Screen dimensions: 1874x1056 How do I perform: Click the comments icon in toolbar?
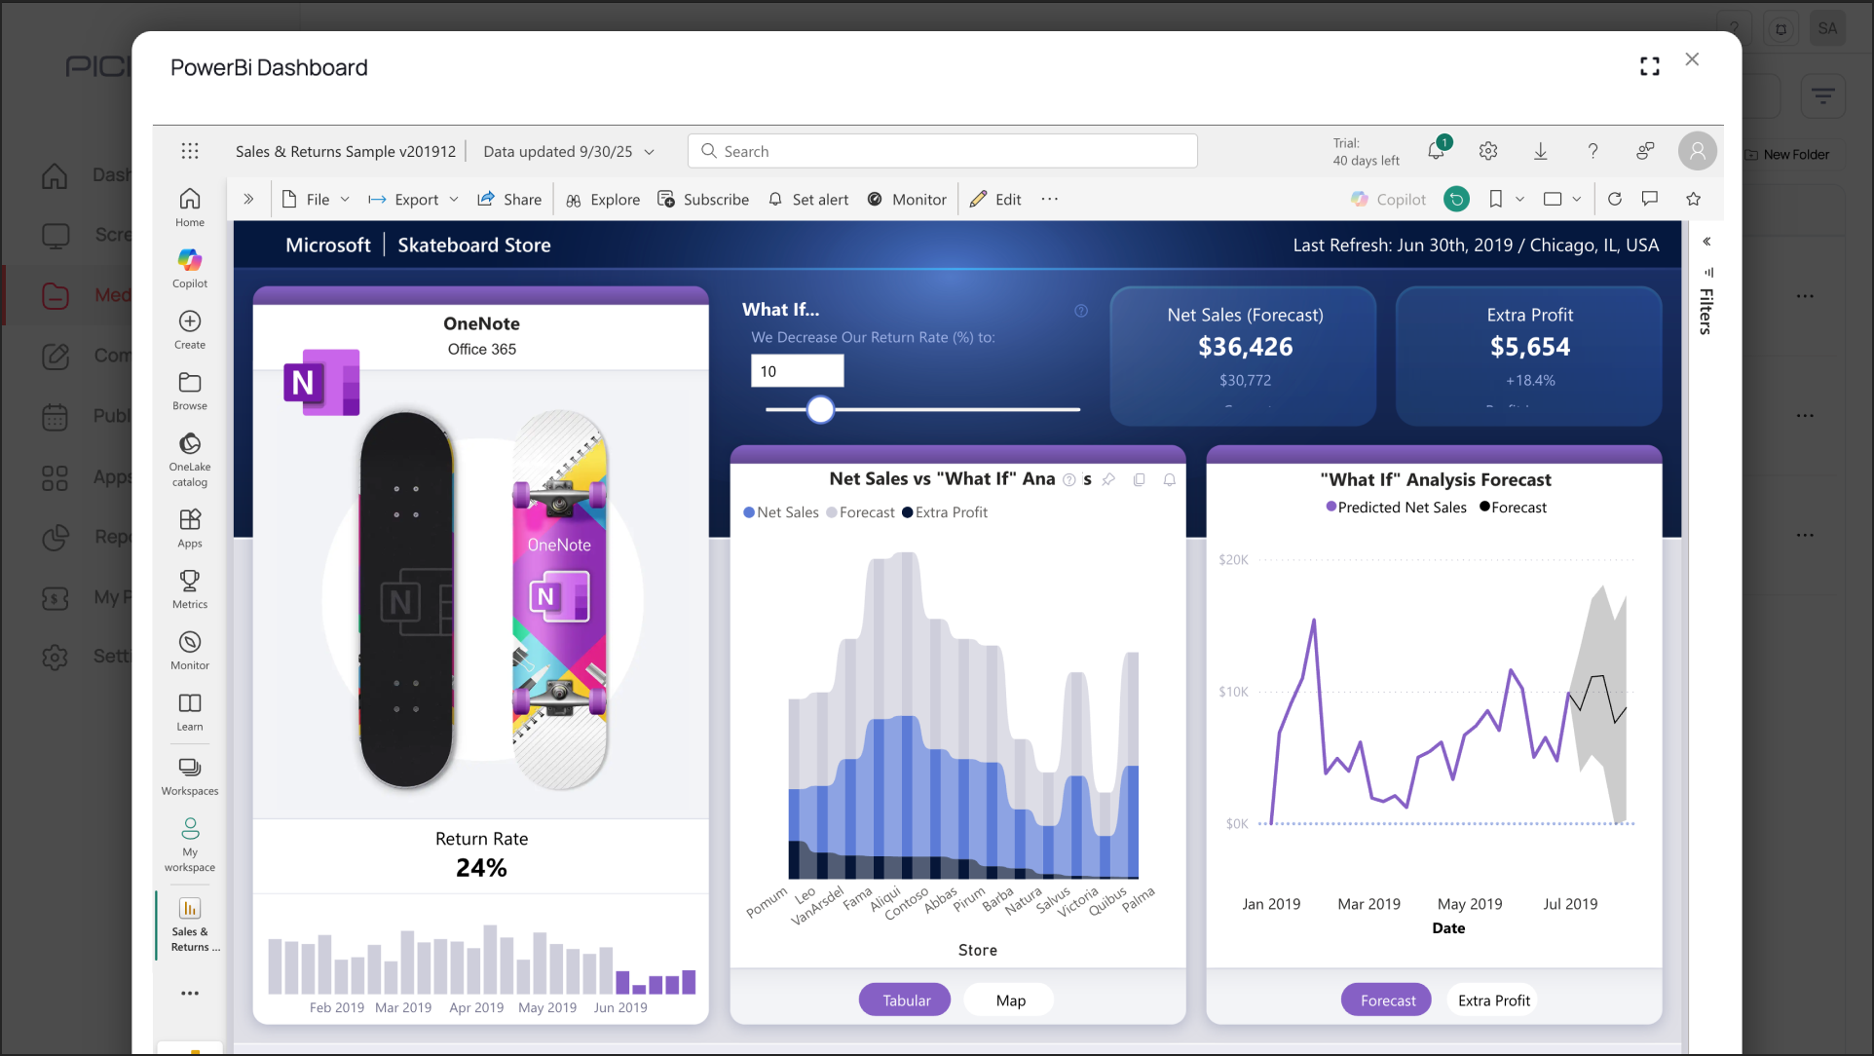tap(1649, 199)
